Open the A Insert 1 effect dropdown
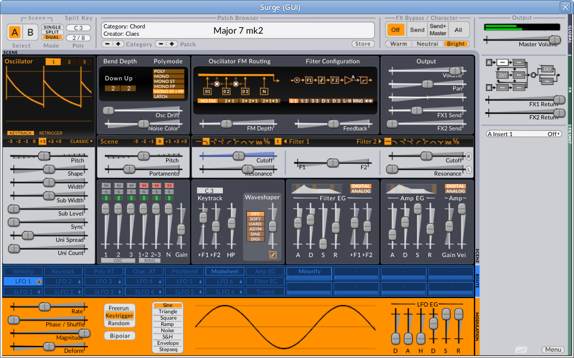 524,134
